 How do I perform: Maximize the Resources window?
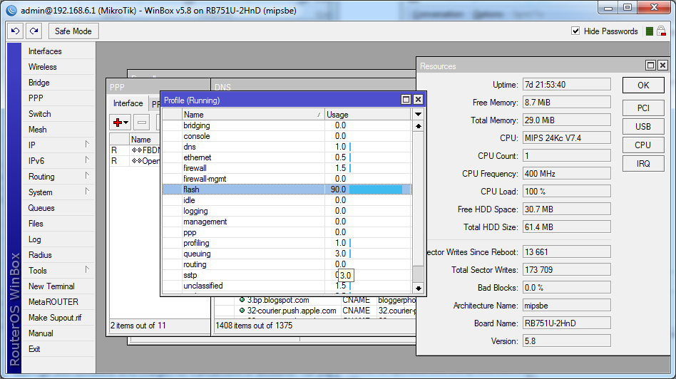(x=650, y=66)
